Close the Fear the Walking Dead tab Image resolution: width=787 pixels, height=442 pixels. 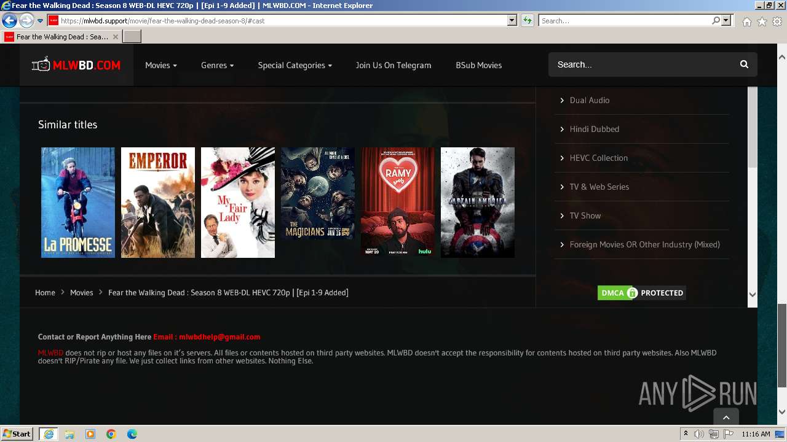[x=116, y=37]
